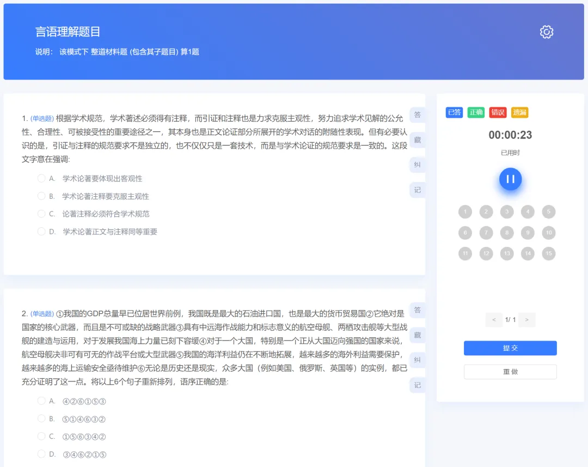Choose option B ⑤①④⑥③② for question 2

click(72, 419)
